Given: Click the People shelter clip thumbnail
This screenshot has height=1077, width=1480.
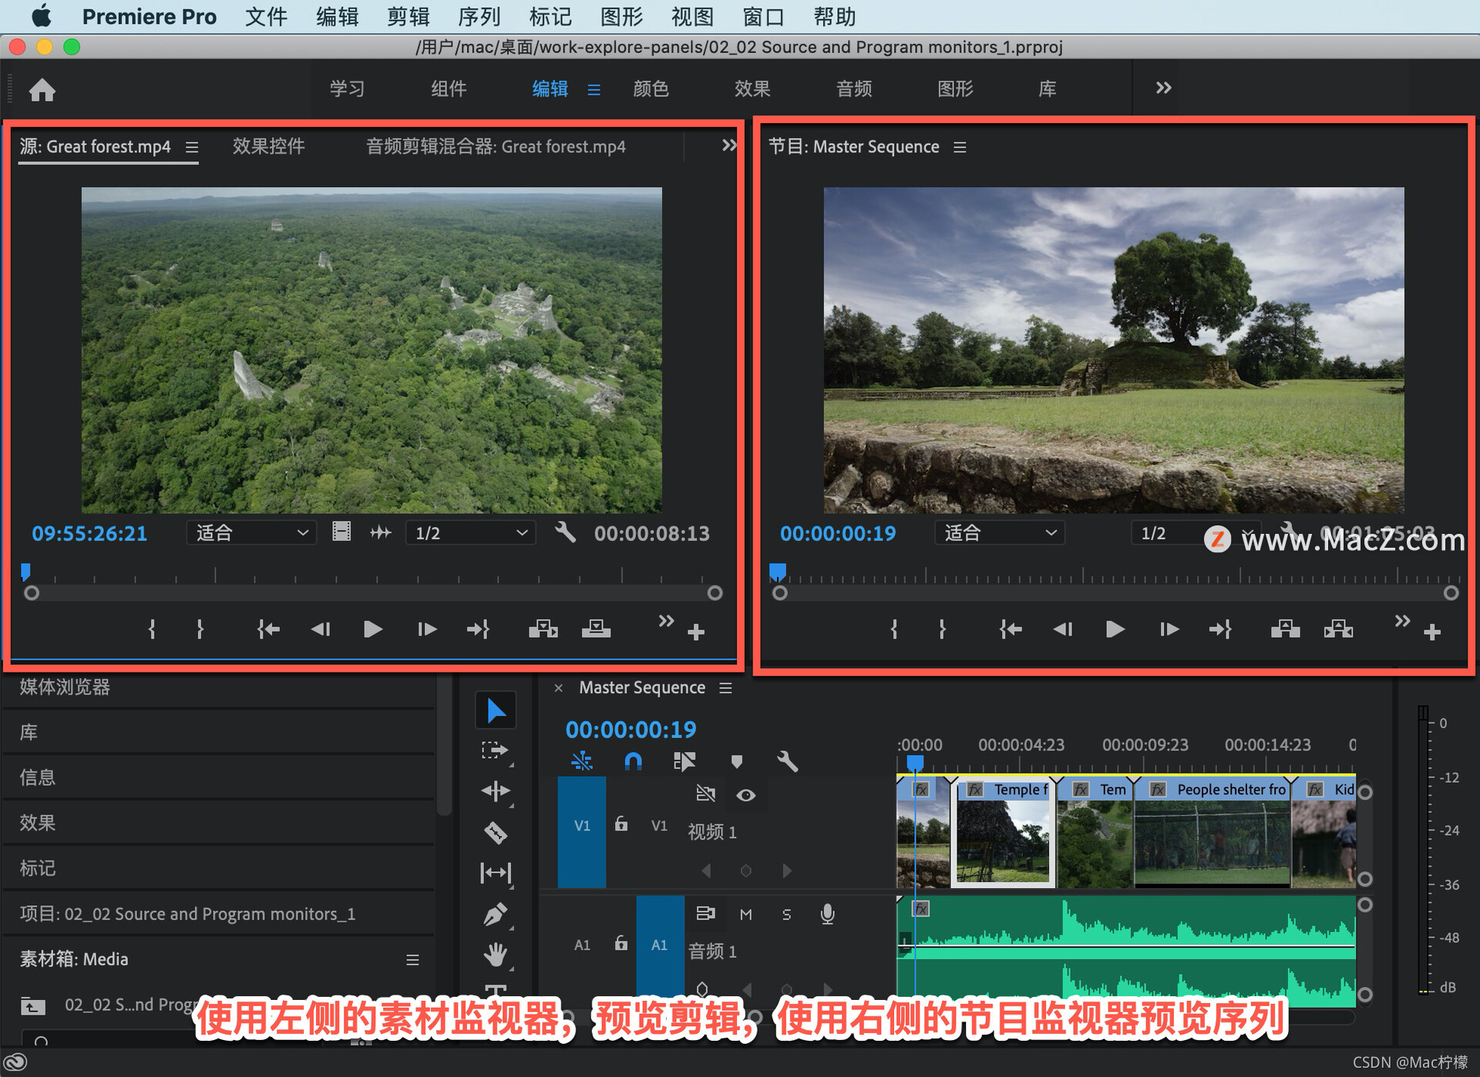Looking at the screenshot, I should 1212,844.
